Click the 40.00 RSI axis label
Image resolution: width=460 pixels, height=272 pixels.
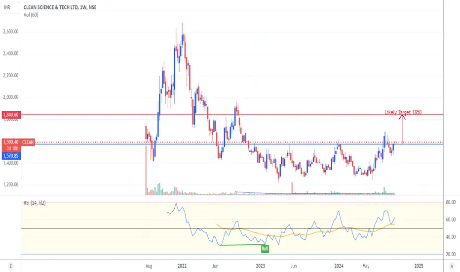tap(451, 237)
